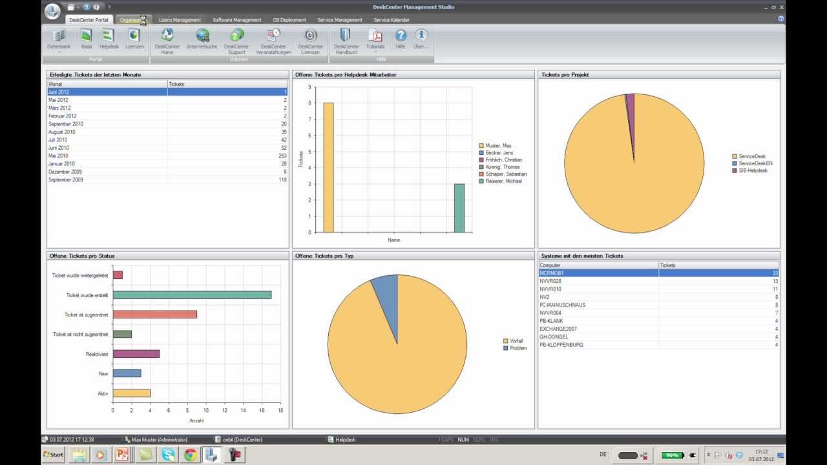Open DeskCenter Veranstaltungen
Viewport: 827px width, 465px height.
tap(273, 39)
